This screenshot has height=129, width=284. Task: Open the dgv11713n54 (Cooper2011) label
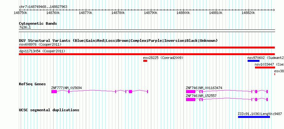click(42, 51)
